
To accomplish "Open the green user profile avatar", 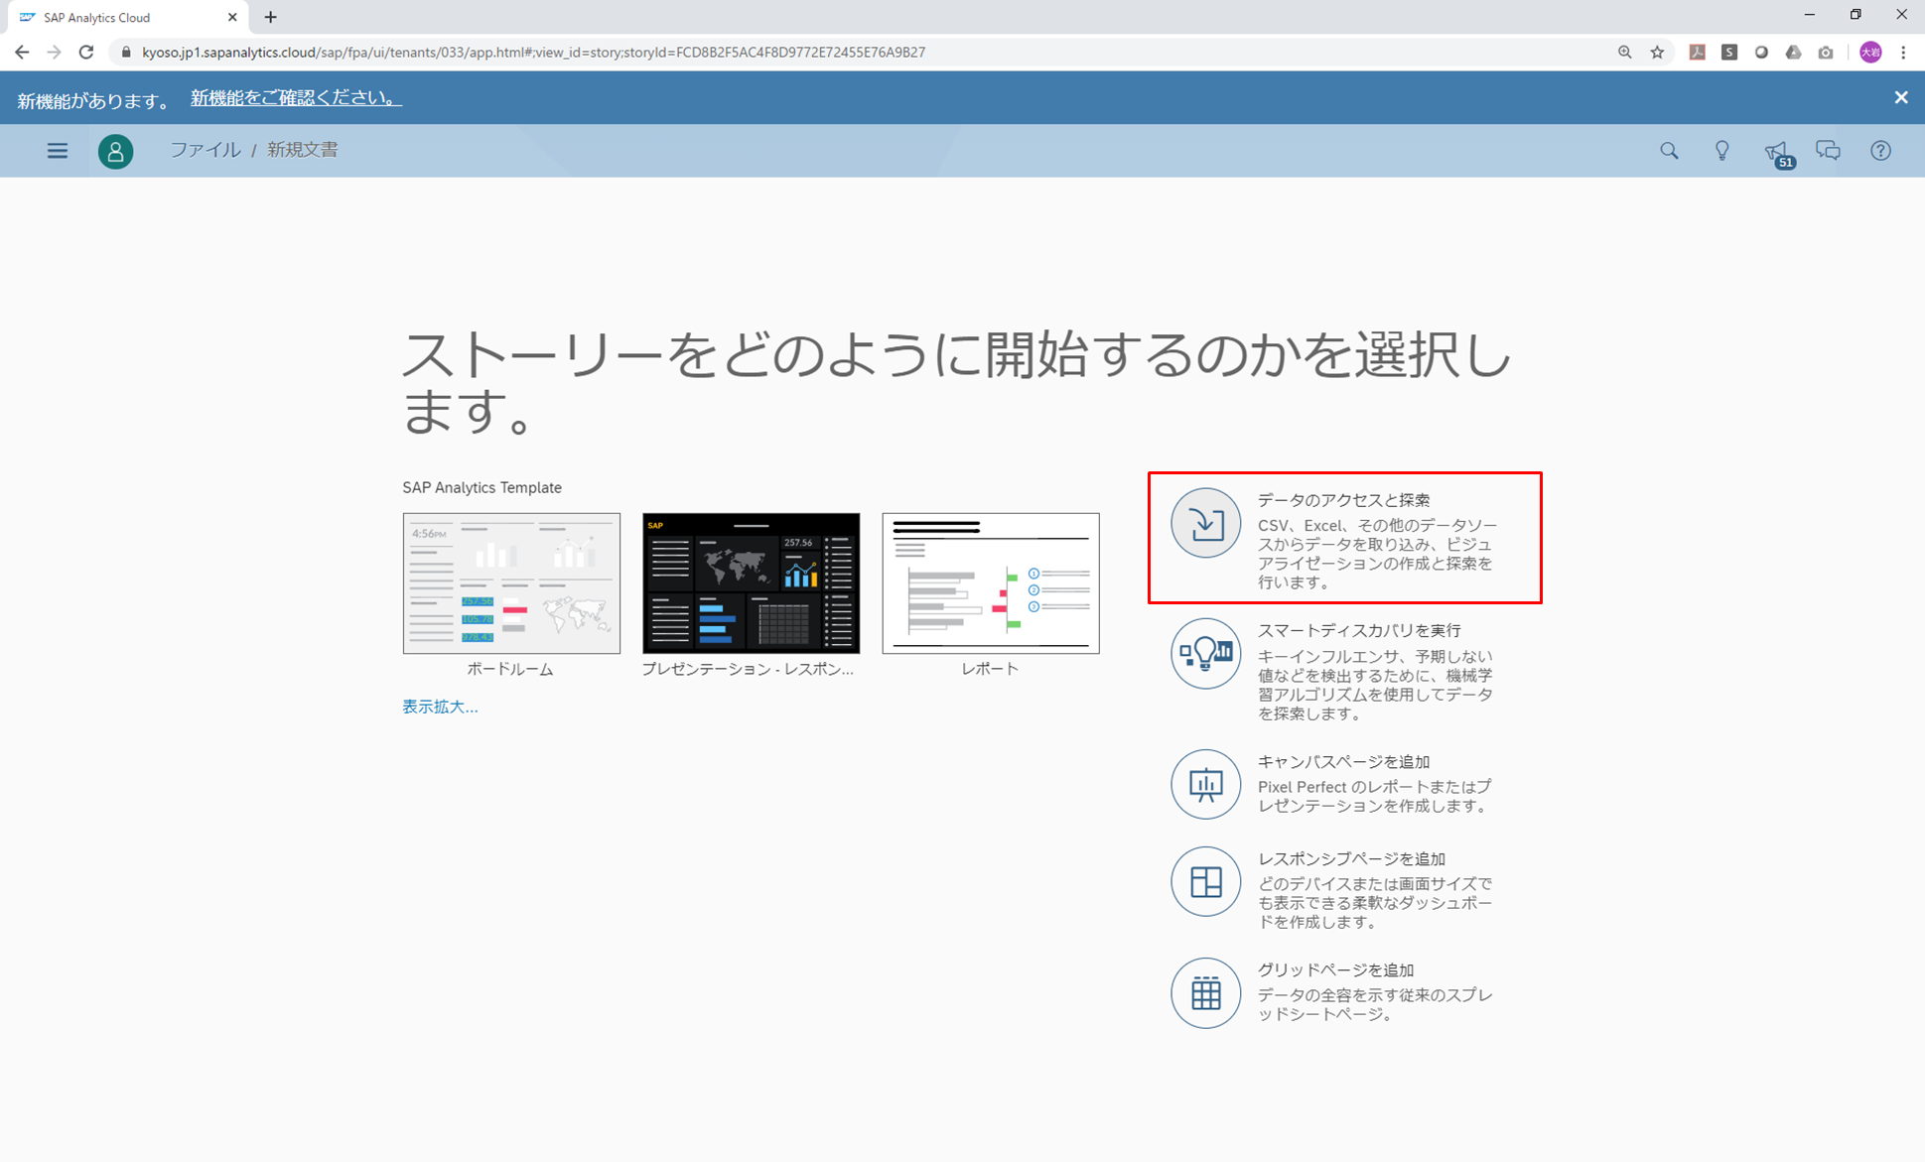I will (115, 151).
